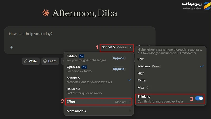Click the graduation cap Learn icon
The width and height of the screenshot is (211, 119).
coord(45,61)
